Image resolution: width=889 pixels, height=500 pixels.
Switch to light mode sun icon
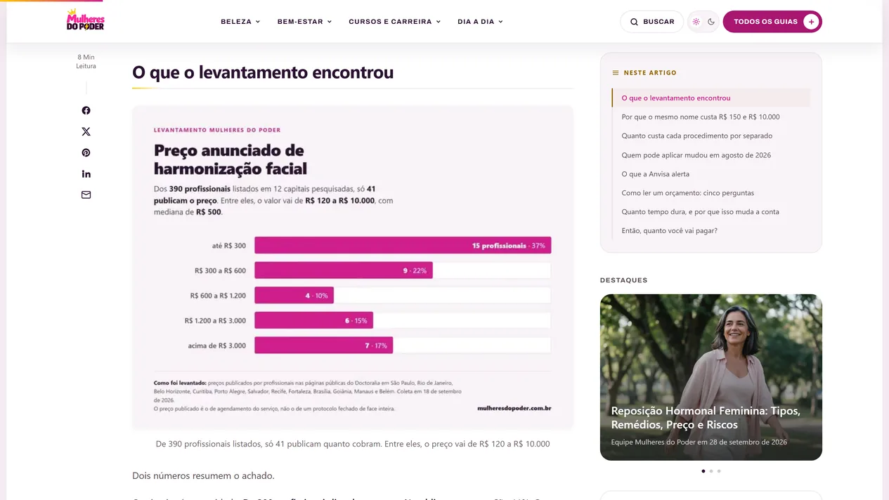[x=696, y=22]
